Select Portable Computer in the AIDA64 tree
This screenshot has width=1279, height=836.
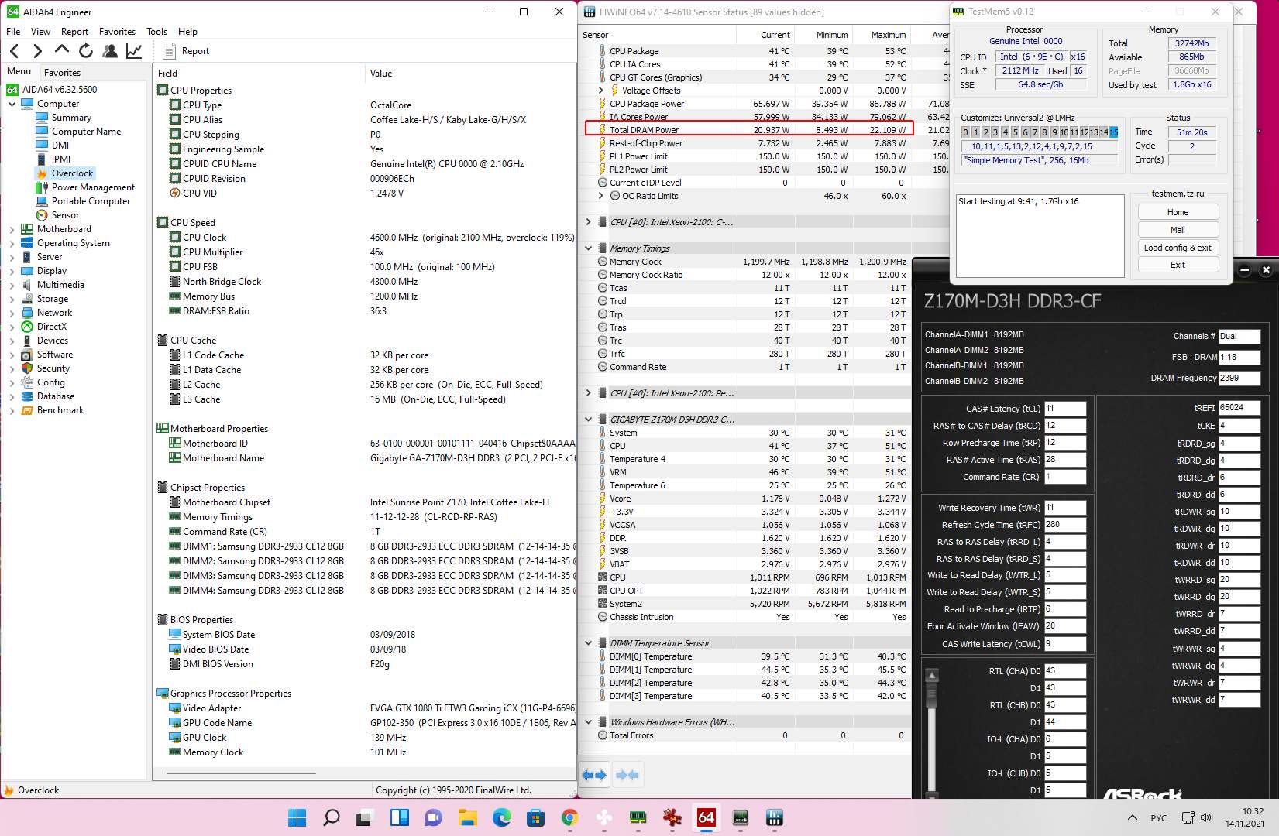tap(91, 201)
